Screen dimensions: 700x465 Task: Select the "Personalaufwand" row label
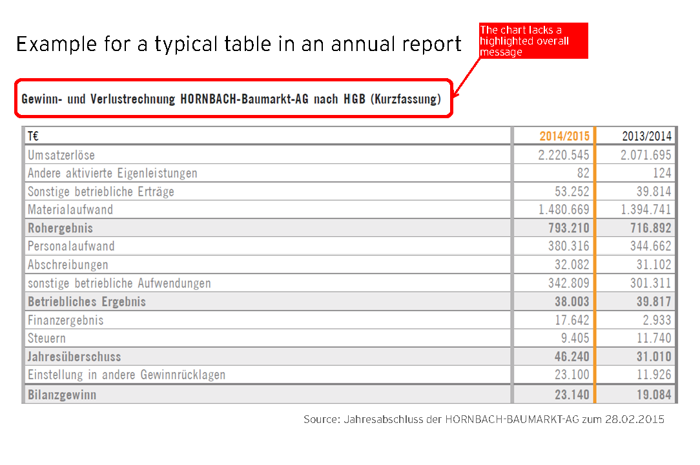(71, 246)
